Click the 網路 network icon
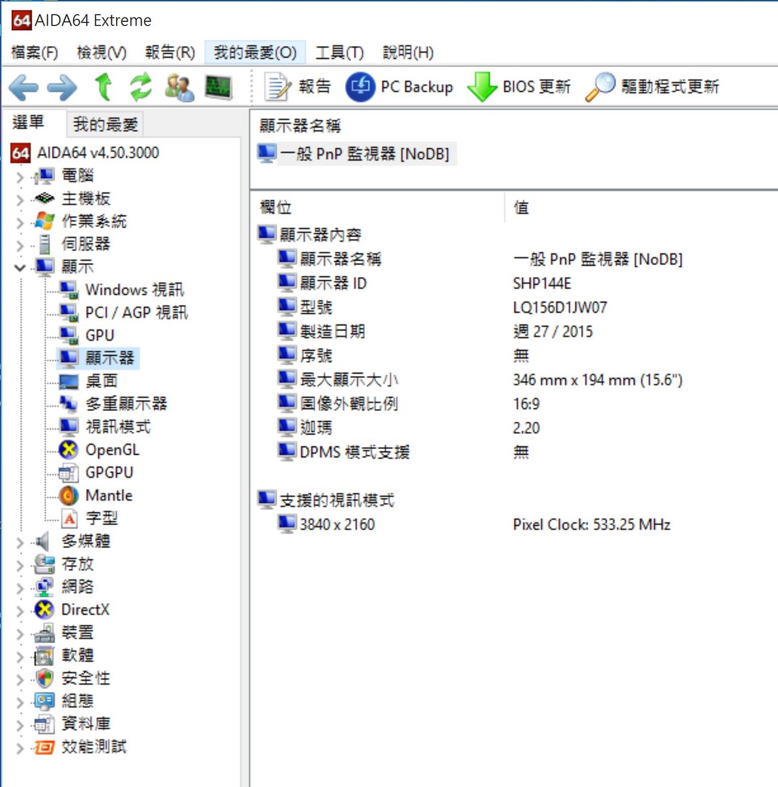Image resolution: width=778 pixels, height=787 pixels. pyautogui.click(x=44, y=587)
